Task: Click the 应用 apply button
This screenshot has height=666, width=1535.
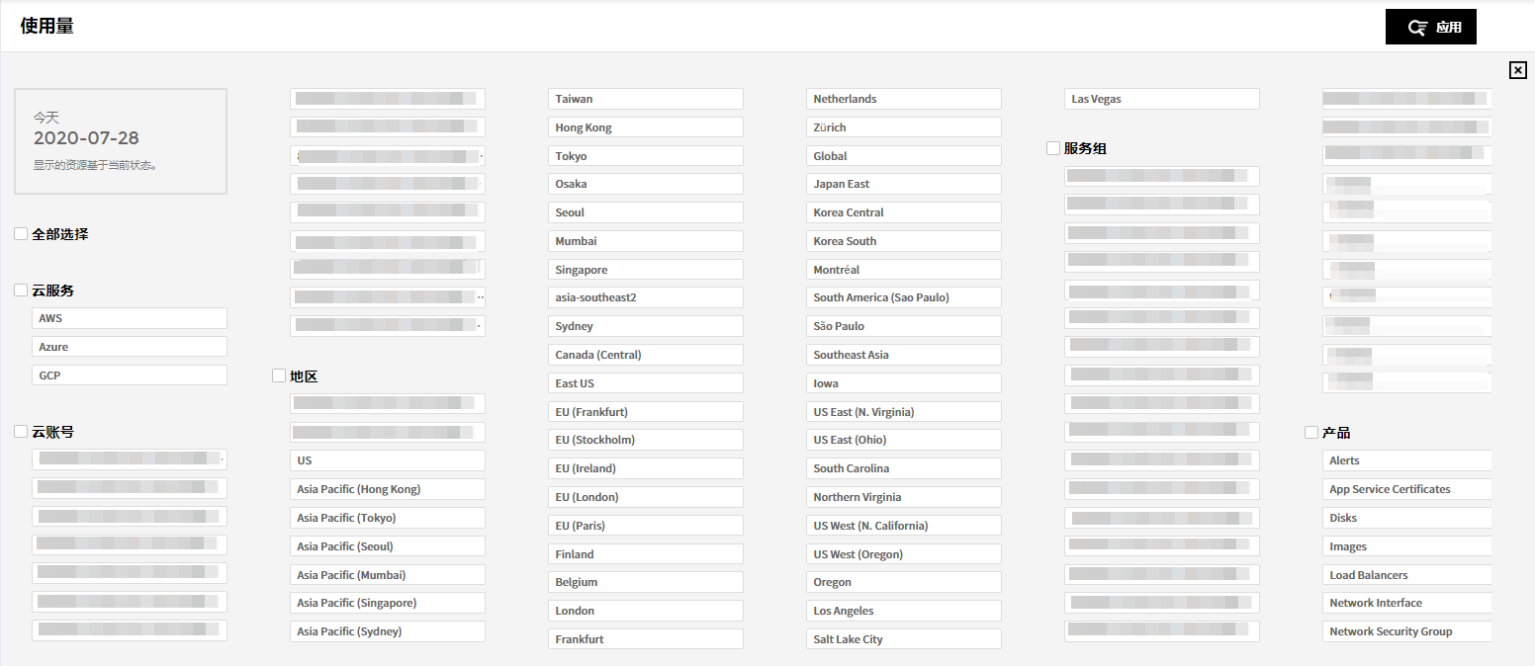Action: [x=1430, y=28]
